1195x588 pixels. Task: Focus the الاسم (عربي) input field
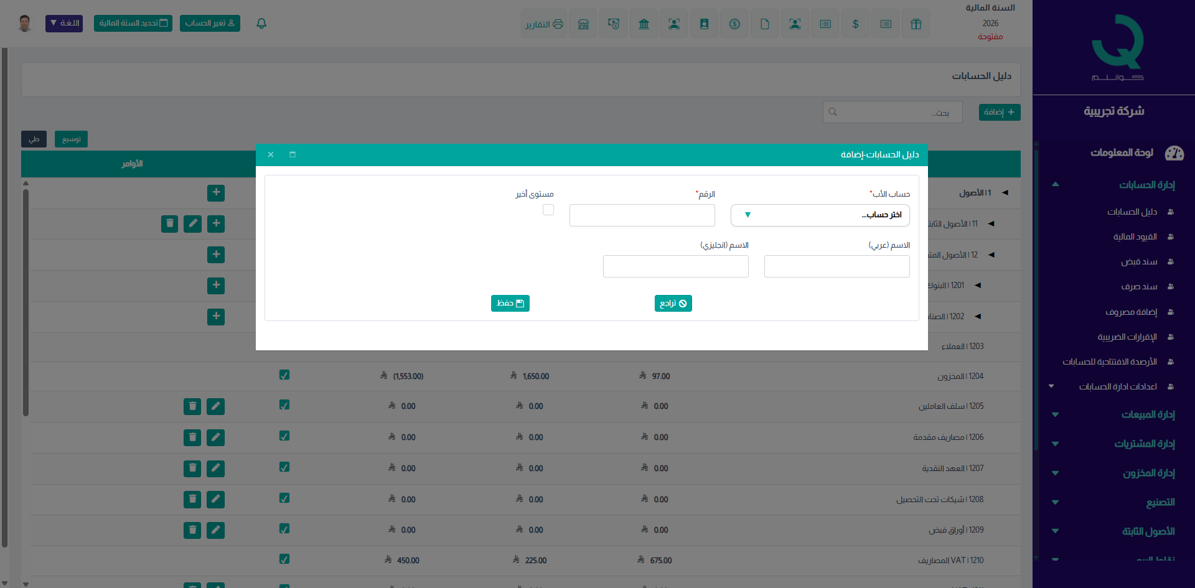point(836,266)
